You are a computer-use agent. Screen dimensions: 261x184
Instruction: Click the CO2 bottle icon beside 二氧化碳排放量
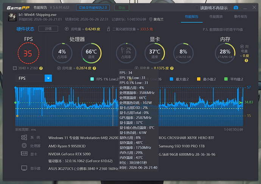[x=108, y=29]
